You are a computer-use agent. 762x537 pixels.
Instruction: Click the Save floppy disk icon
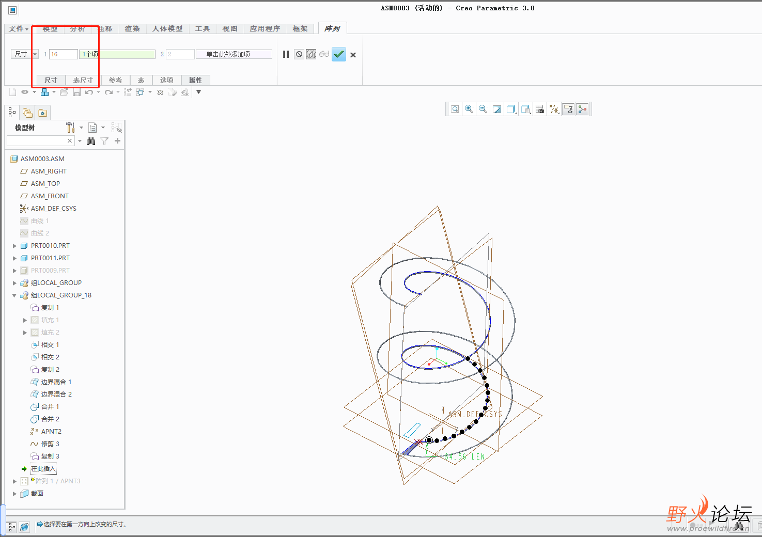coord(76,92)
